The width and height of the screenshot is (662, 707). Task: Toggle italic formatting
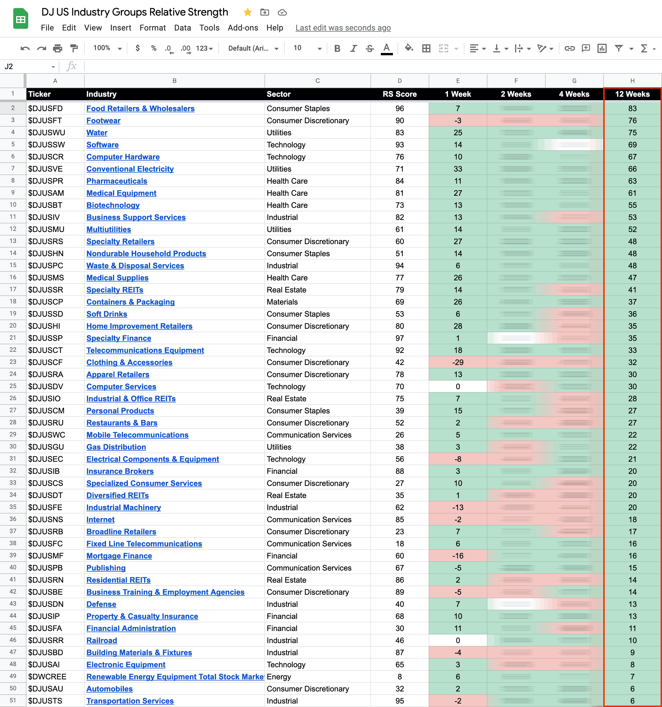point(353,48)
